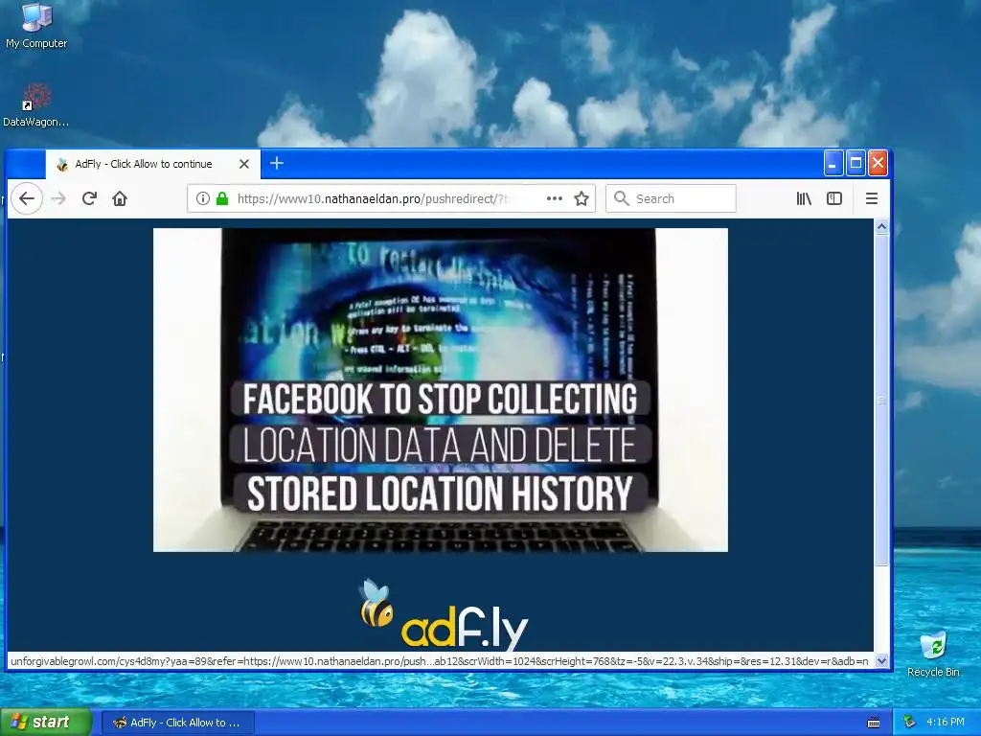Go back with the browser back arrow
Image resolution: width=981 pixels, height=736 pixels.
coord(26,198)
